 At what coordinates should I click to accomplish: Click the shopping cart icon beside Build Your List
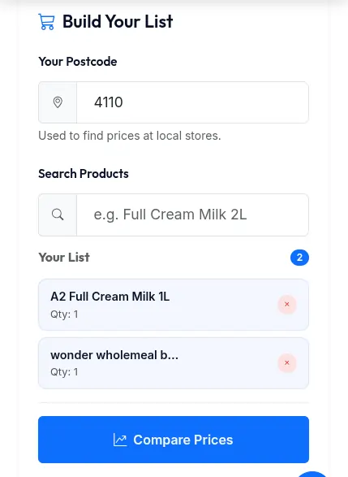click(46, 22)
